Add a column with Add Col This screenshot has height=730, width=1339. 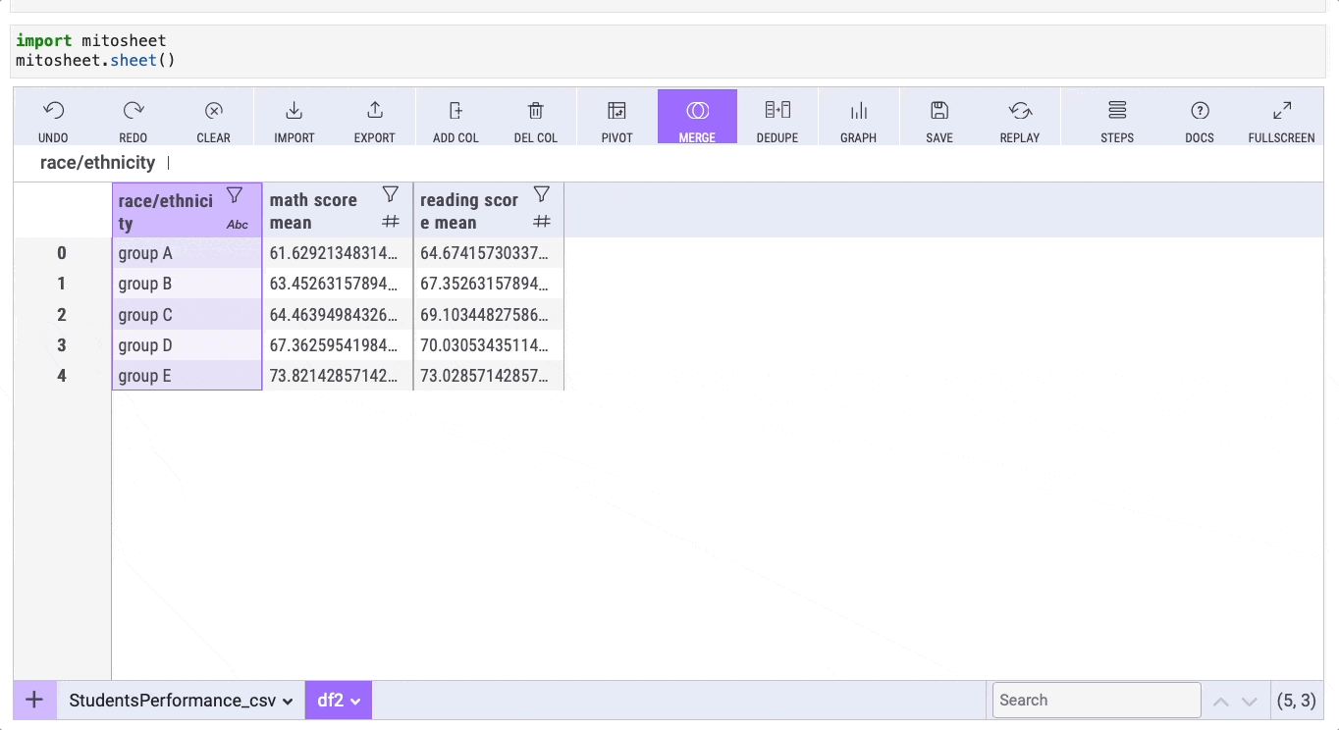tap(455, 111)
